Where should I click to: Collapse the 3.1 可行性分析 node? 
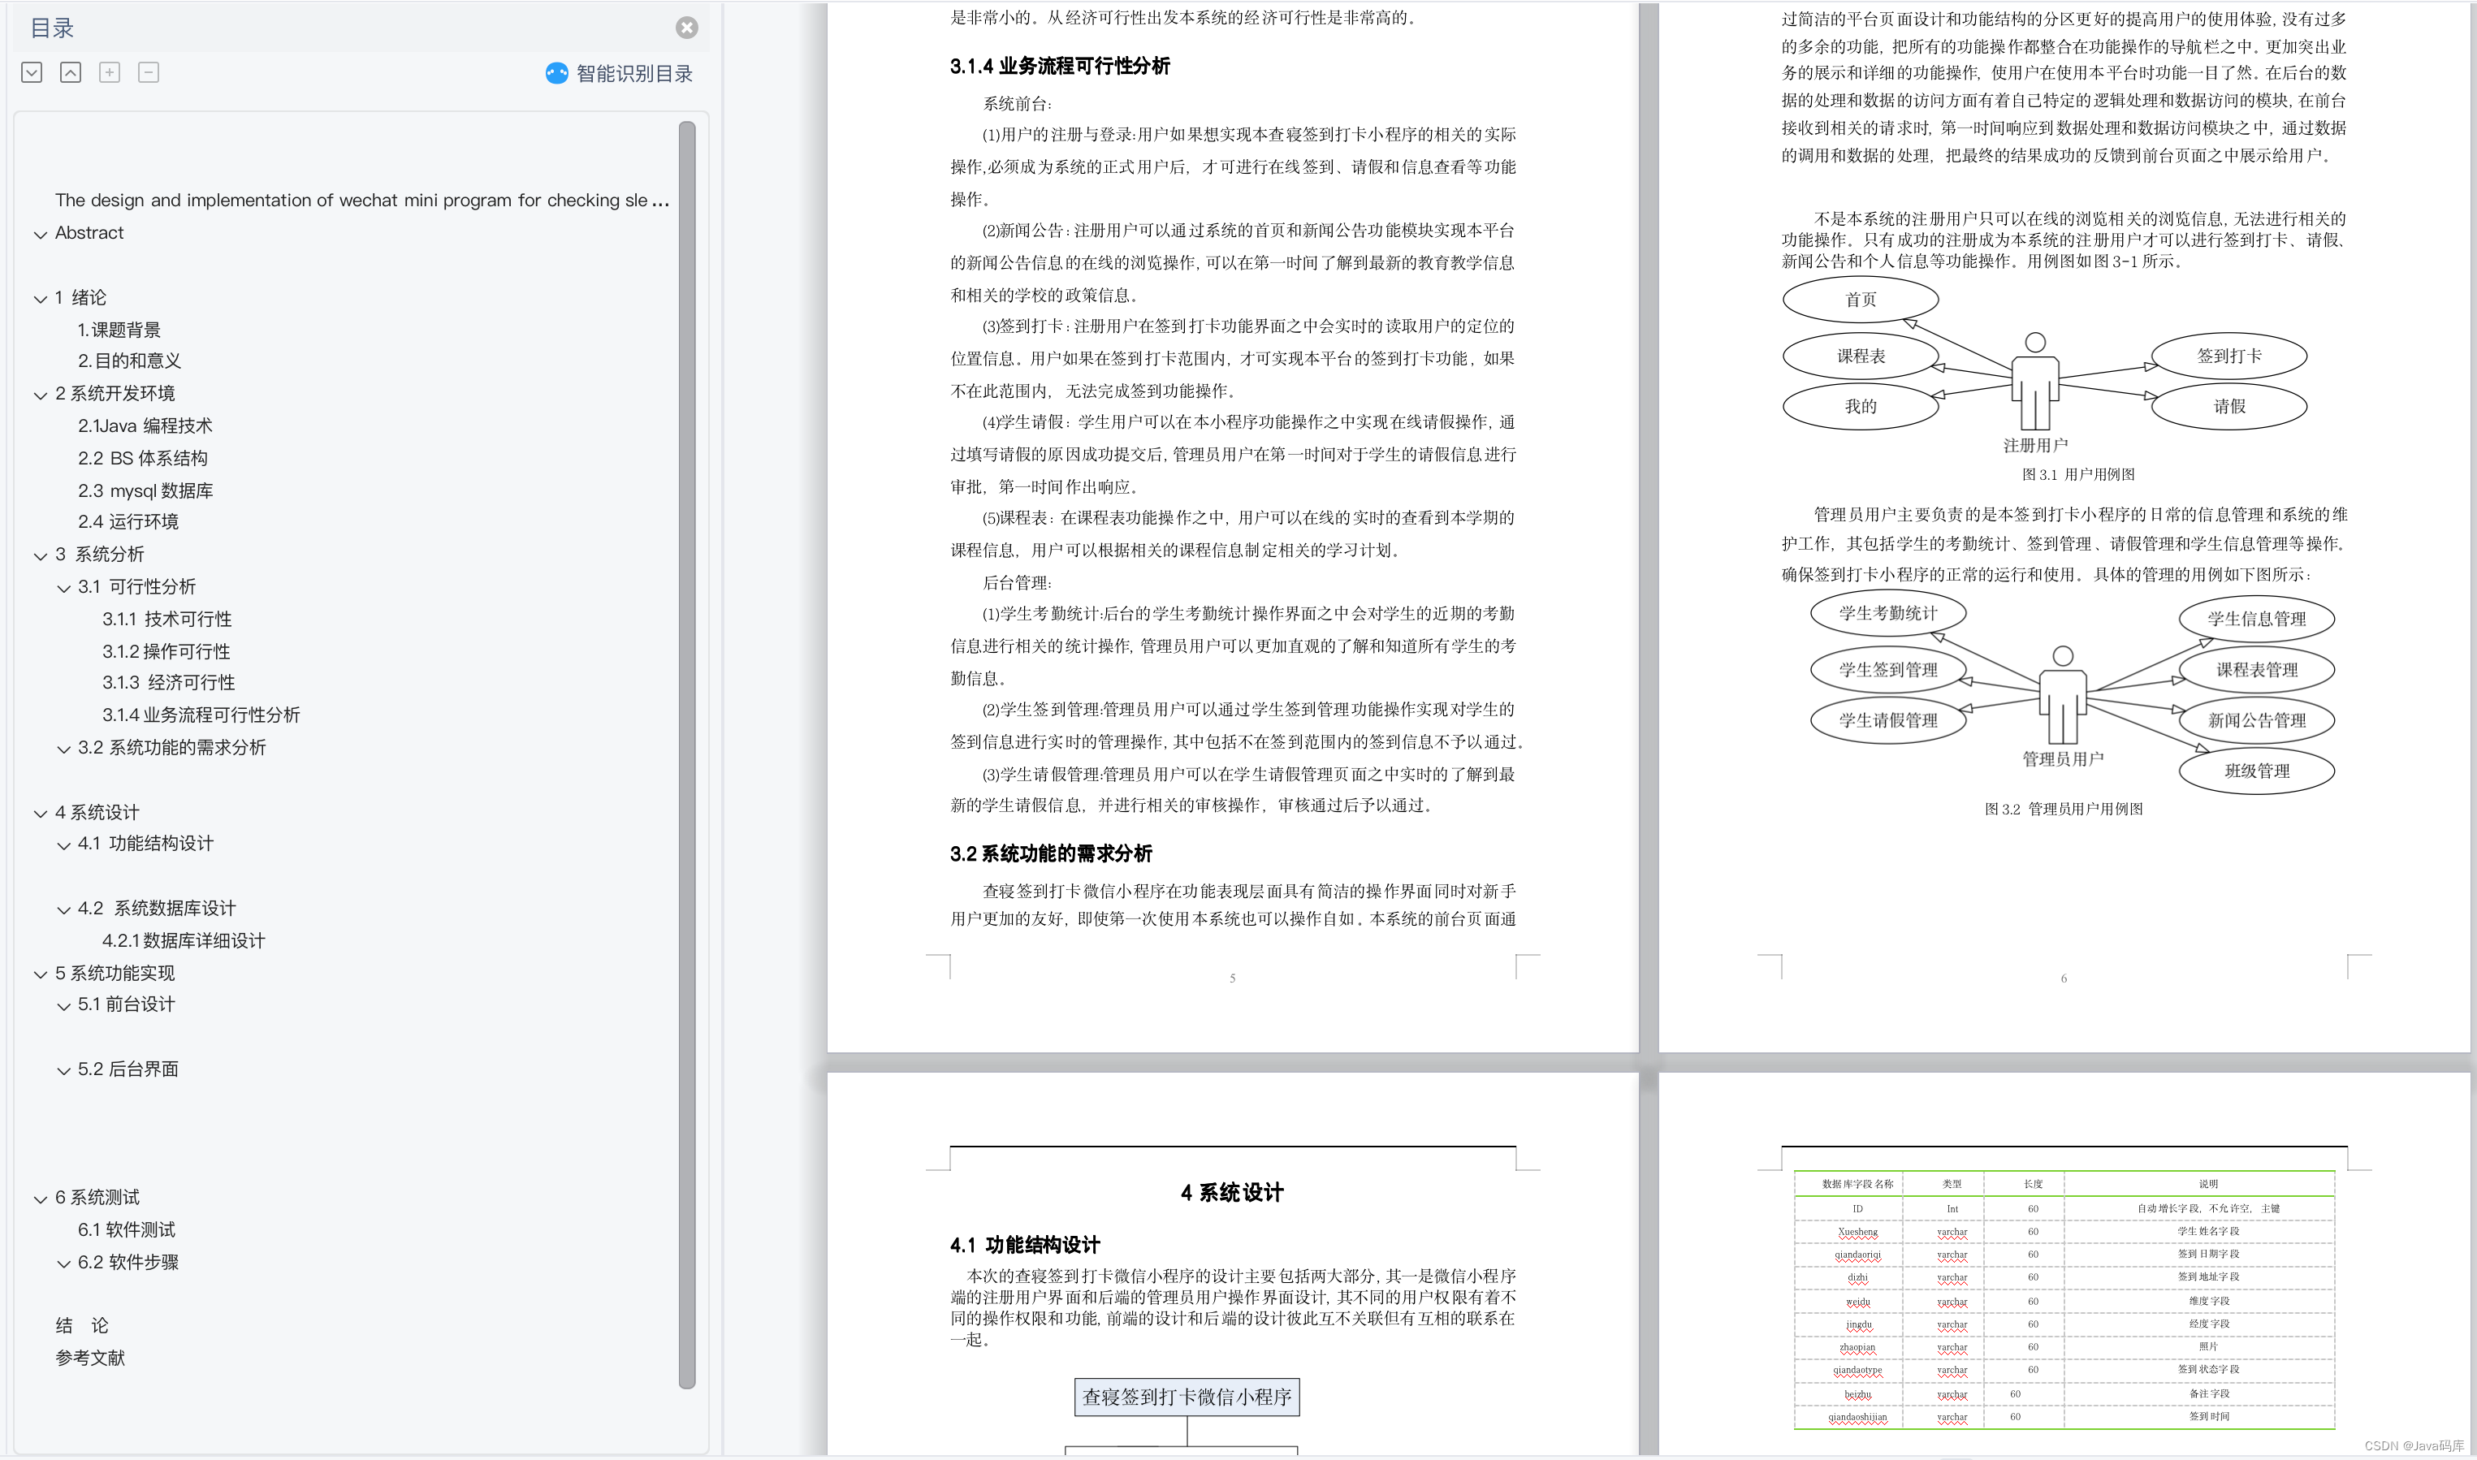coord(64,589)
